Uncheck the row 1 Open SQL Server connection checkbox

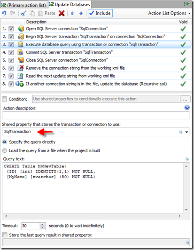(11, 29)
